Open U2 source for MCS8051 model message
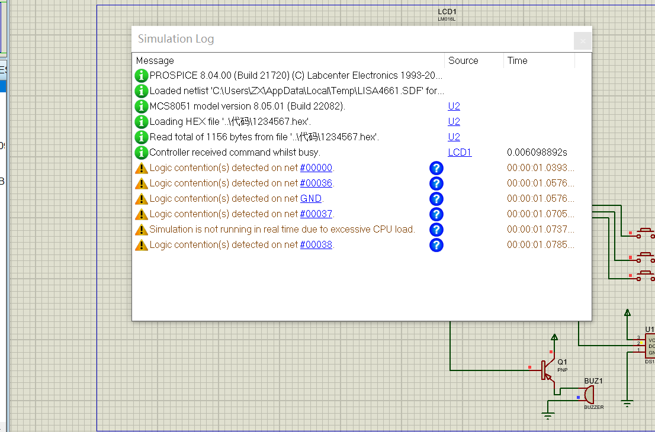 point(454,106)
